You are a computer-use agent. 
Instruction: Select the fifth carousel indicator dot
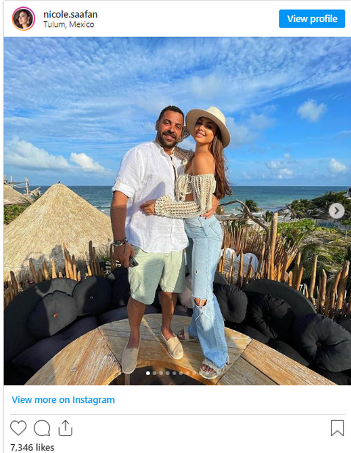pos(174,373)
